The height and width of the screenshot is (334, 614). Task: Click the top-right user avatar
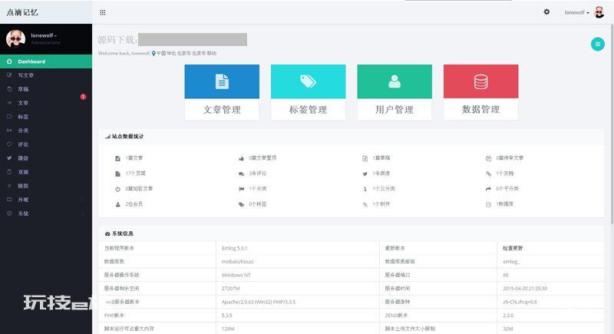tap(599, 12)
